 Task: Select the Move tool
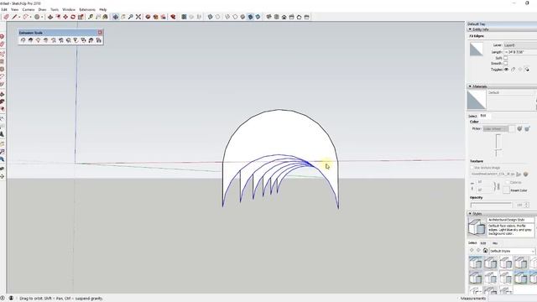tap(65, 17)
